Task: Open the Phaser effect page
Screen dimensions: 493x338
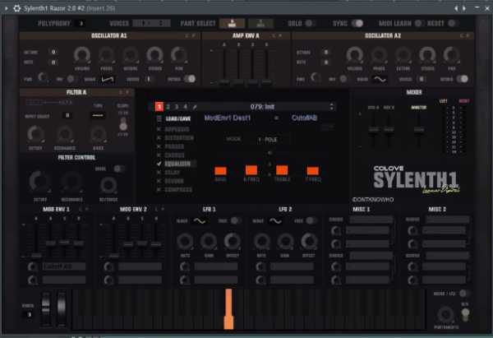Action: [174, 146]
